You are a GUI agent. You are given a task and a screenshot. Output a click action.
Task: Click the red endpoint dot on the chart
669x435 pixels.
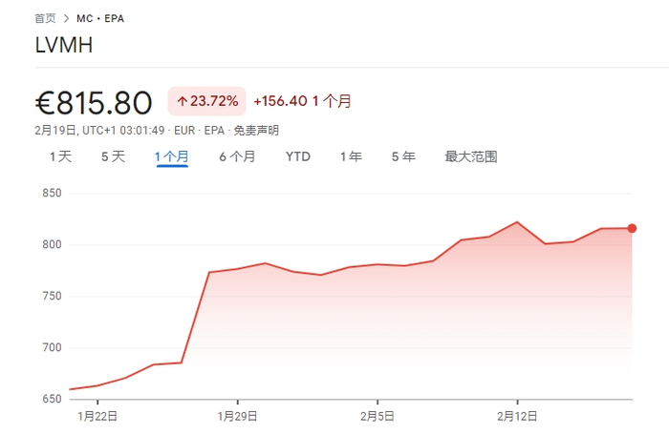(x=632, y=228)
